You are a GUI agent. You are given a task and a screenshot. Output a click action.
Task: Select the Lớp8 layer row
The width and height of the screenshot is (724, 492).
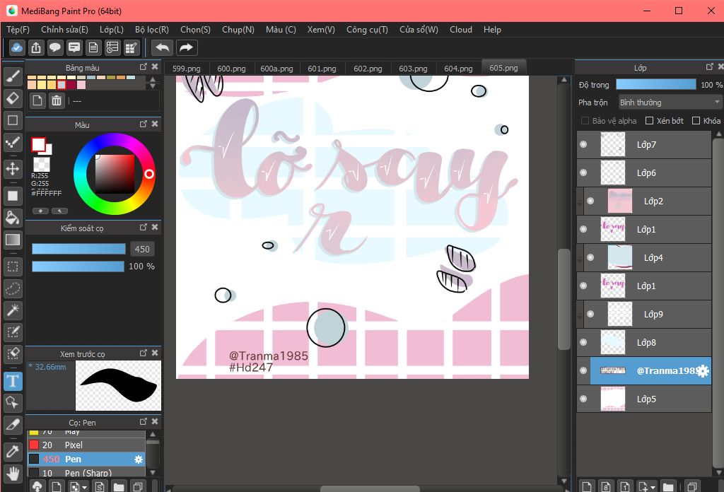pyautogui.click(x=644, y=342)
